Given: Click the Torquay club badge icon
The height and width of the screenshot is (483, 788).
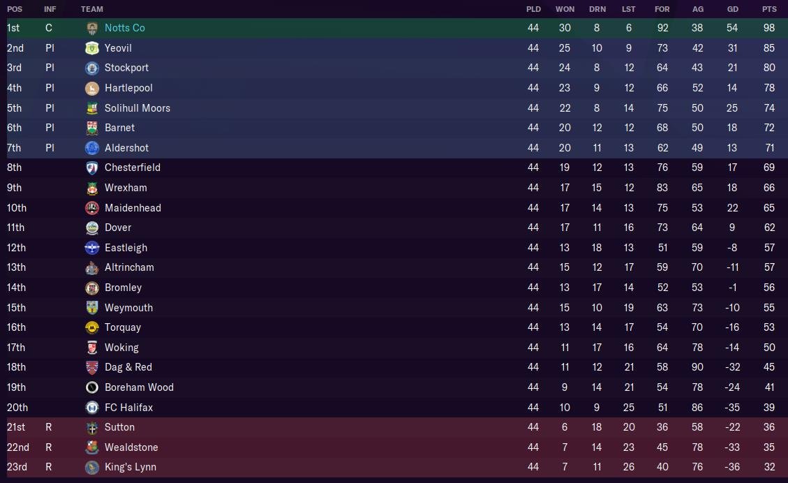Looking at the screenshot, I should click(92, 327).
